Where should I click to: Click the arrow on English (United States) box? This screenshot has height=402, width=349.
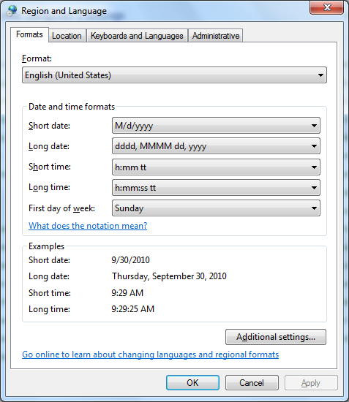(x=320, y=75)
